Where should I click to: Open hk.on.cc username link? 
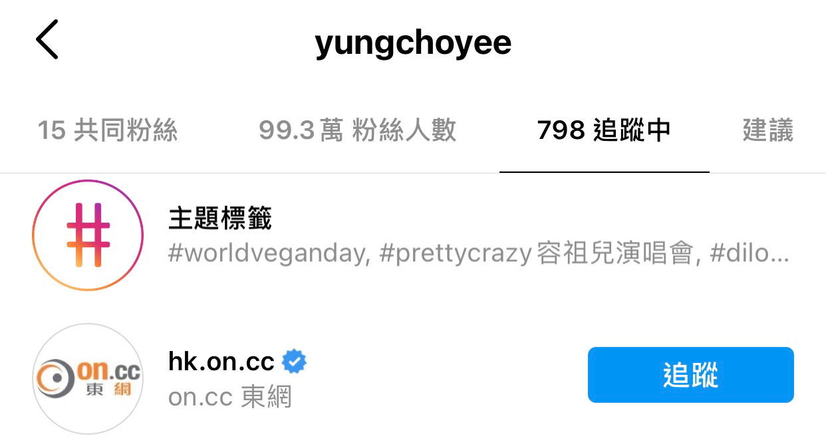(x=221, y=362)
